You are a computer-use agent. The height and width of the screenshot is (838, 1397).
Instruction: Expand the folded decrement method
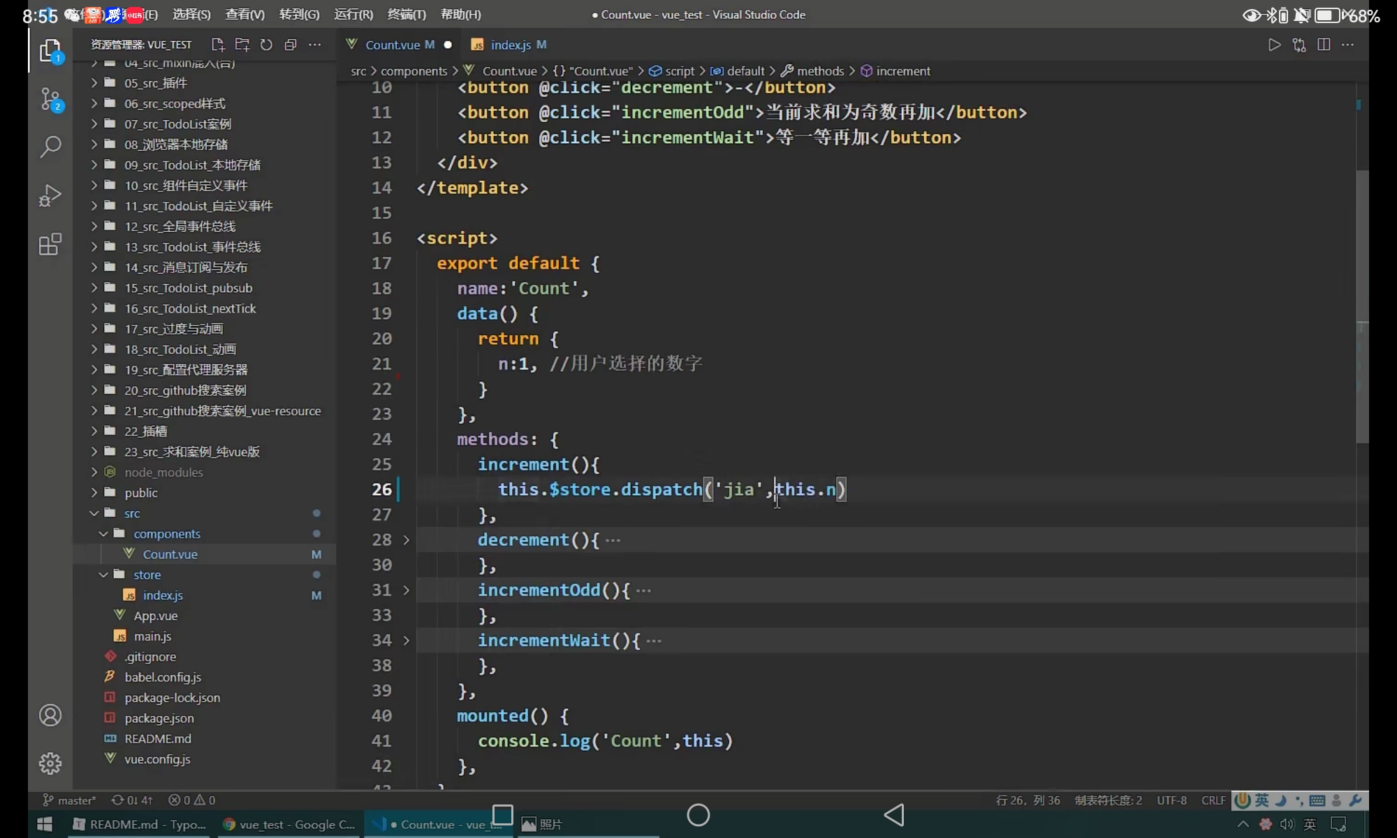(406, 540)
